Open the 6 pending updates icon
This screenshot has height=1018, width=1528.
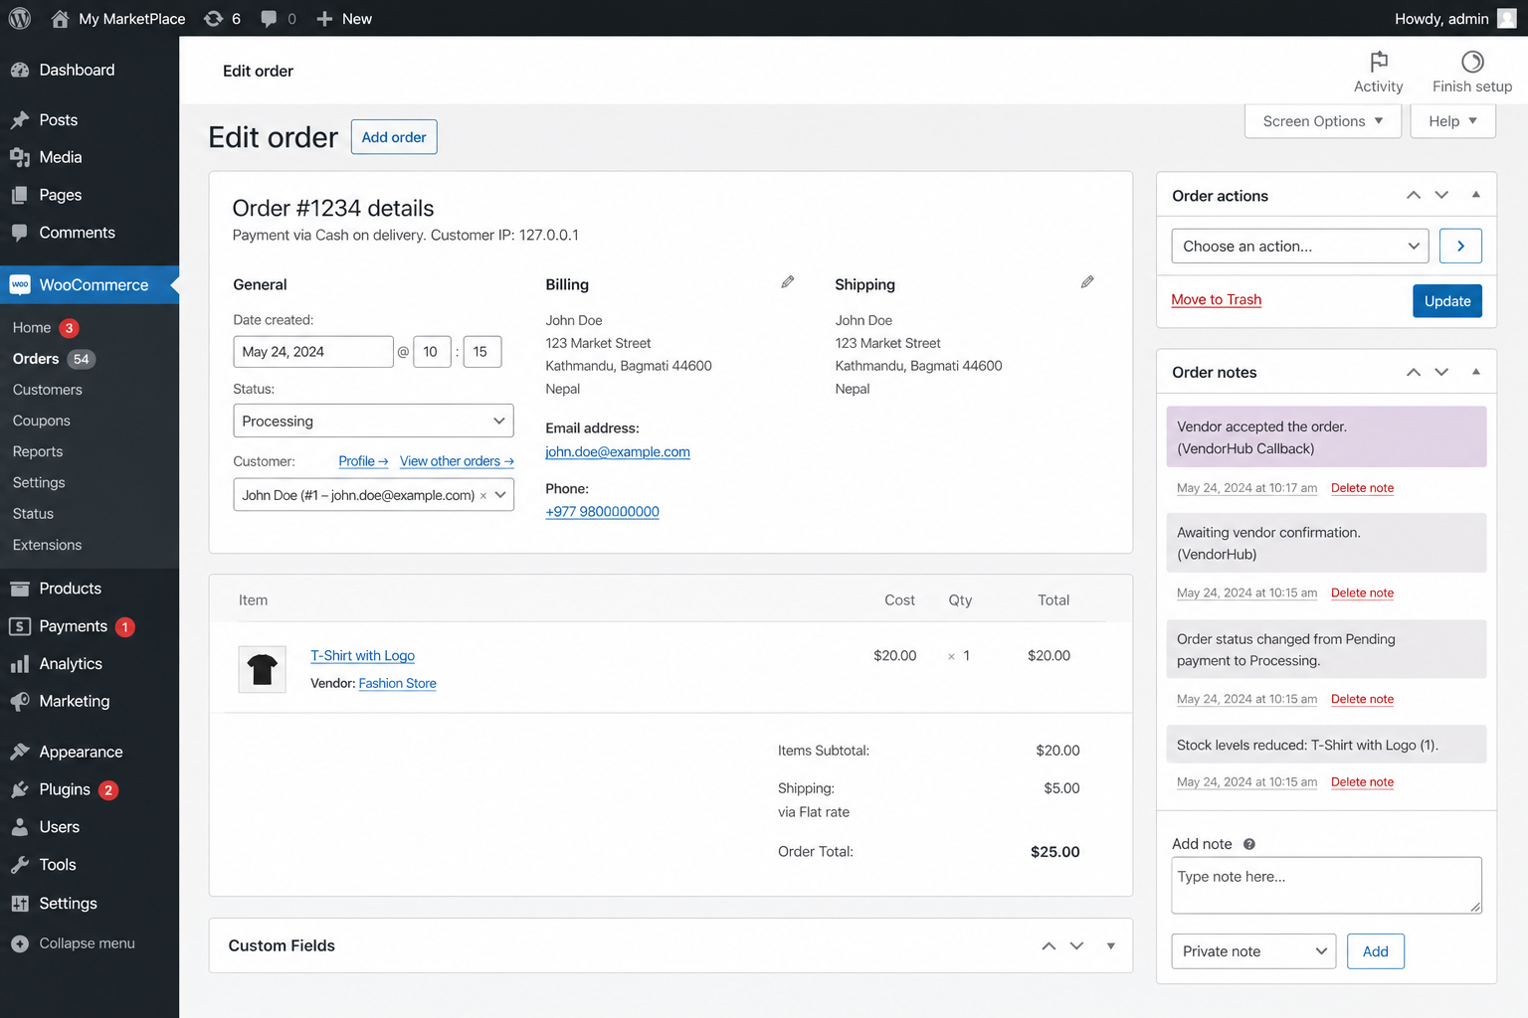(213, 18)
